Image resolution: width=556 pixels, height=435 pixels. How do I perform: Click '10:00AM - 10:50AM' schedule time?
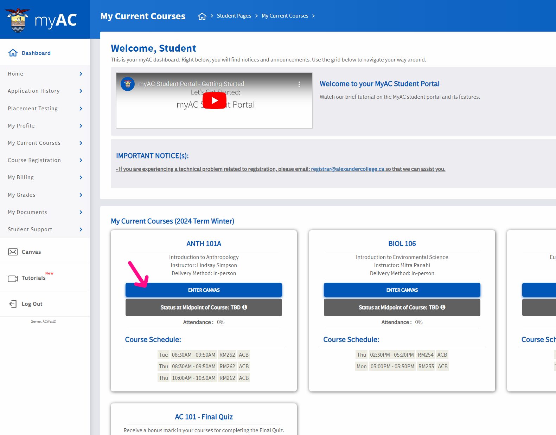194,378
